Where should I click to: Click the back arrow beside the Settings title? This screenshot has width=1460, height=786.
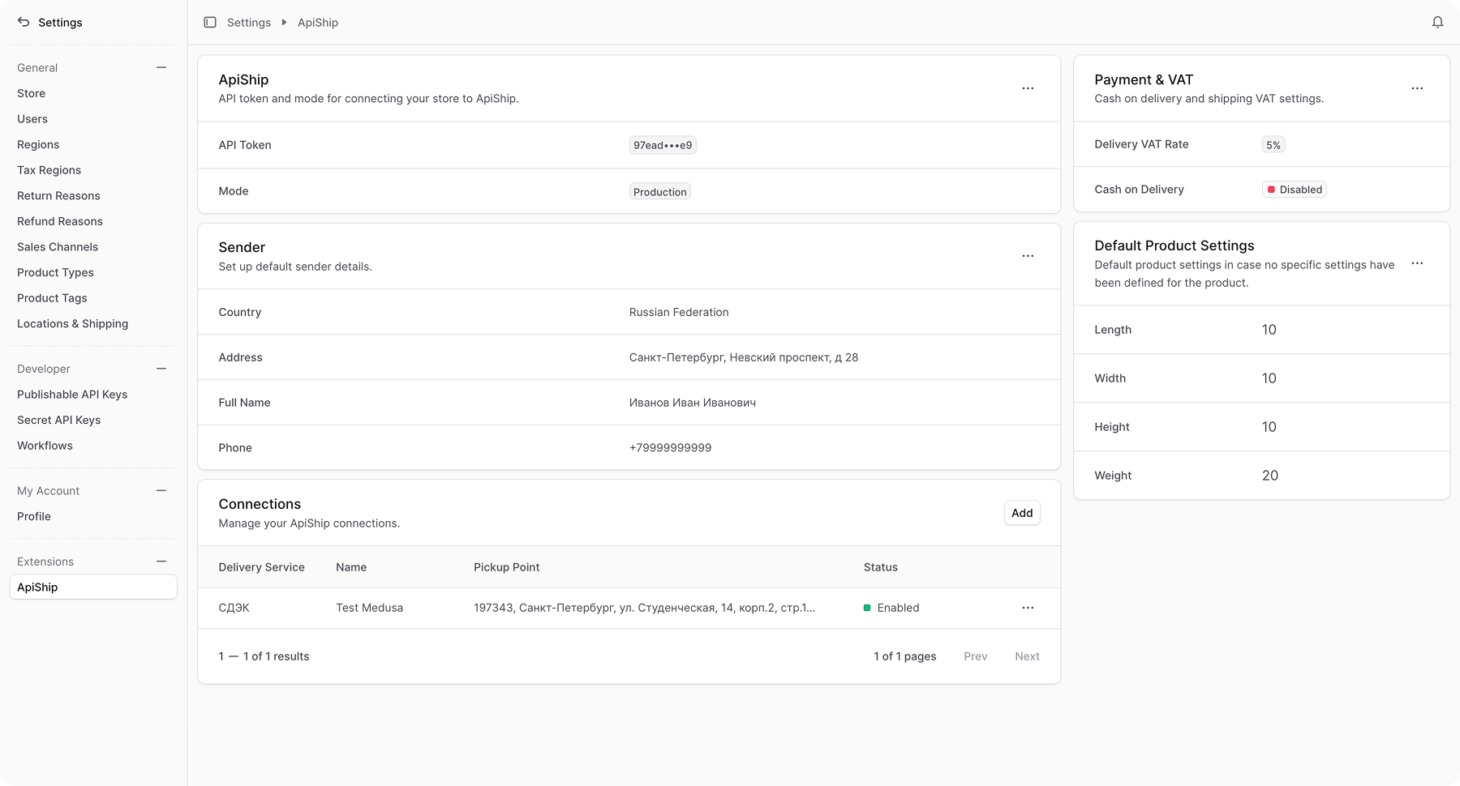[24, 22]
